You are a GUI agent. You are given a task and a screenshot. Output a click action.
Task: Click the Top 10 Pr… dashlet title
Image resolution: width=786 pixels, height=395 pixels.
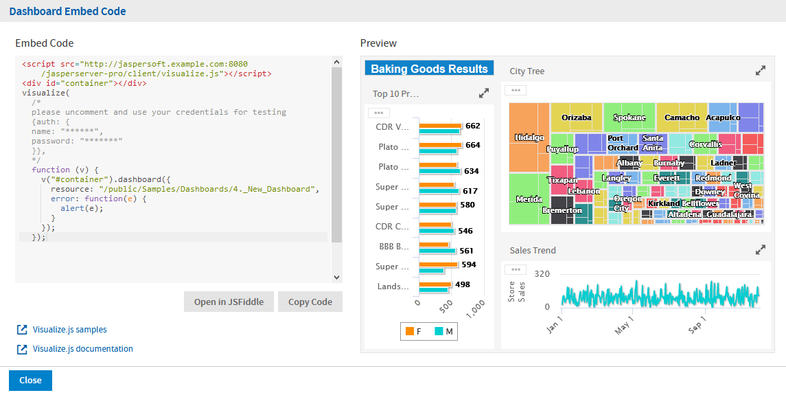point(395,93)
